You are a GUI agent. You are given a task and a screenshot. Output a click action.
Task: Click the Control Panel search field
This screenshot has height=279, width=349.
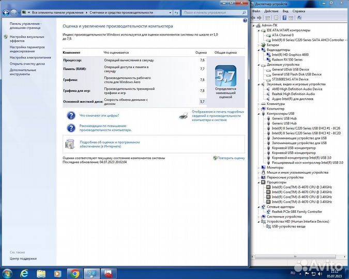pyautogui.click(x=215, y=13)
